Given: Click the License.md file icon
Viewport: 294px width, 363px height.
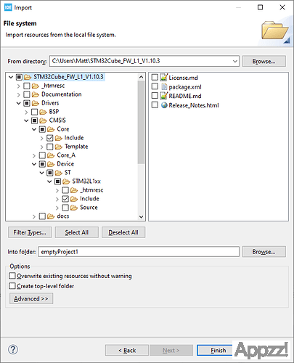Looking at the screenshot, I should point(164,78).
